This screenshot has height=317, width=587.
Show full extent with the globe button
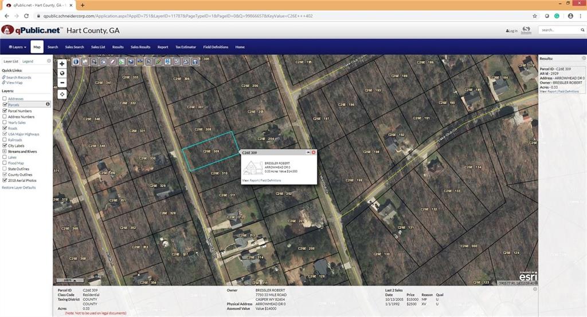[x=62, y=73]
